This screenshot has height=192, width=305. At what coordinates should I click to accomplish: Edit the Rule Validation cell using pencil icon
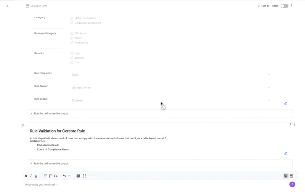(x=285, y=153)
